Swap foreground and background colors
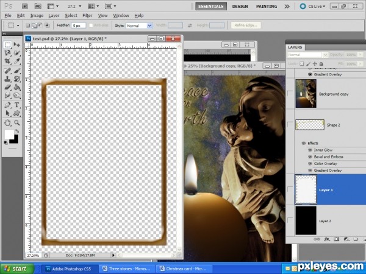Image resolution: width=366 pixels, height=274 pixels. [17, 131]
